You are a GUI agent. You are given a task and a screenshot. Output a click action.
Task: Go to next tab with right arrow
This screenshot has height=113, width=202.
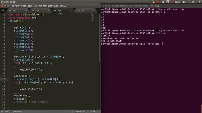click(x=4, y=10)
